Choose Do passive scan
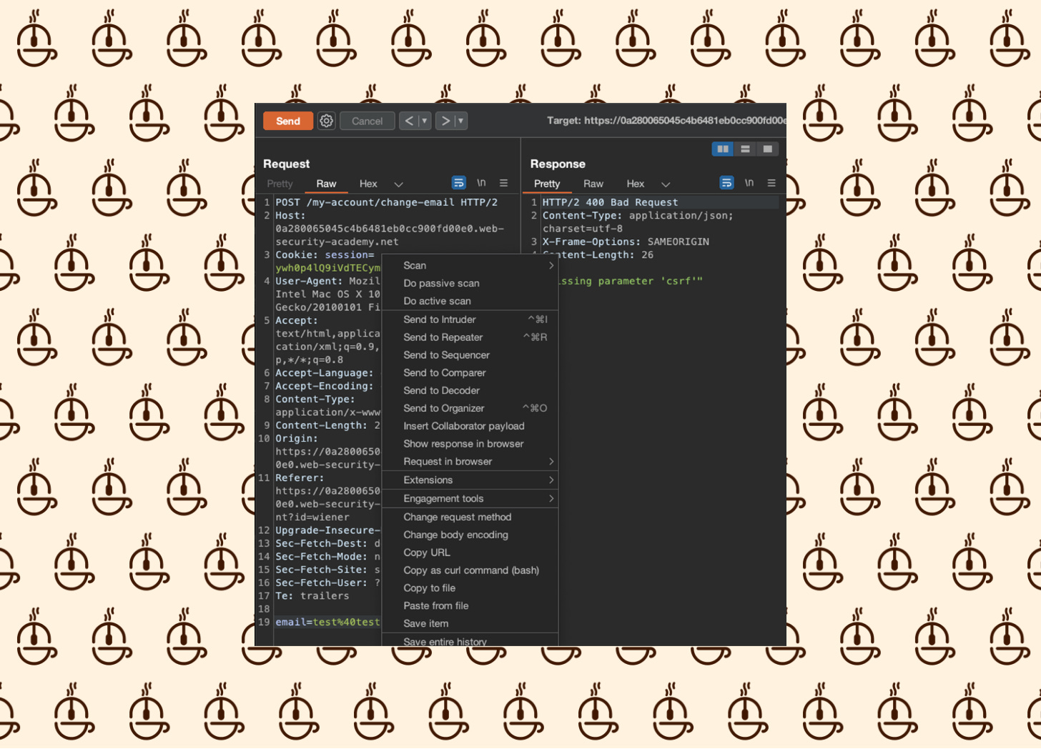Image resolution: width=1041 pixels, height=749 pixels. (470, 283)
